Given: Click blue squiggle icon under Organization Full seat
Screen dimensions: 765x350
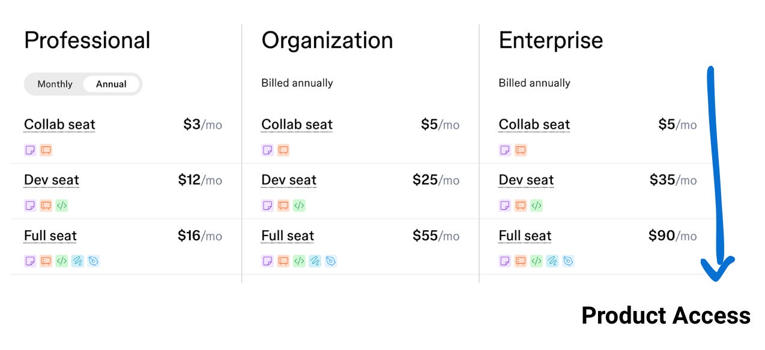Looking at the screenshot, I should tap(314, 261).
